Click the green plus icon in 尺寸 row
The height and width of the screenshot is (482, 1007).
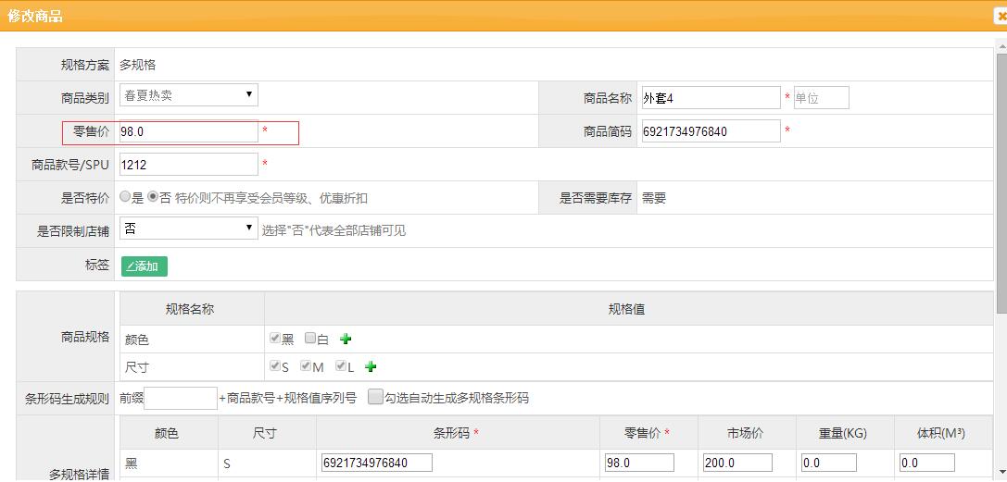371,367
